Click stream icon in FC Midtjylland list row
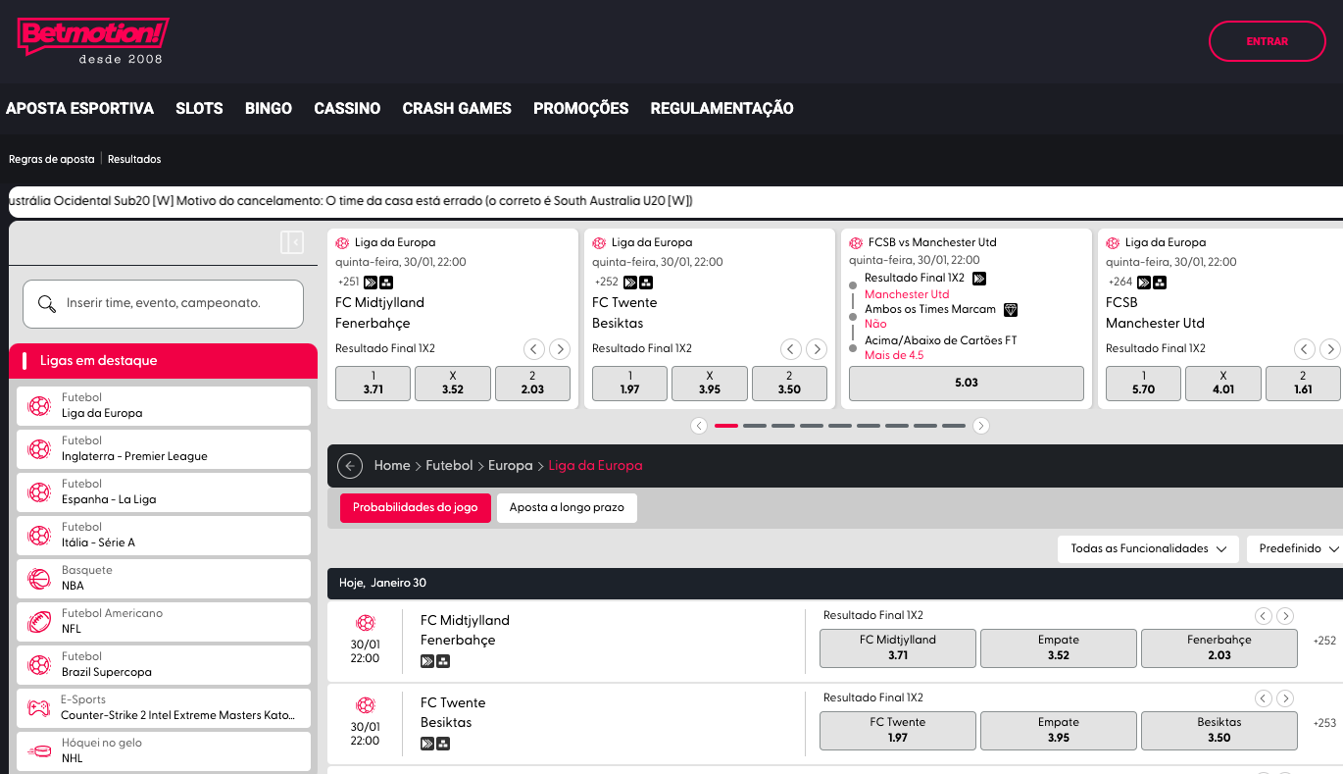This screenshot has height=774, width=1343. tap(427, 661)
